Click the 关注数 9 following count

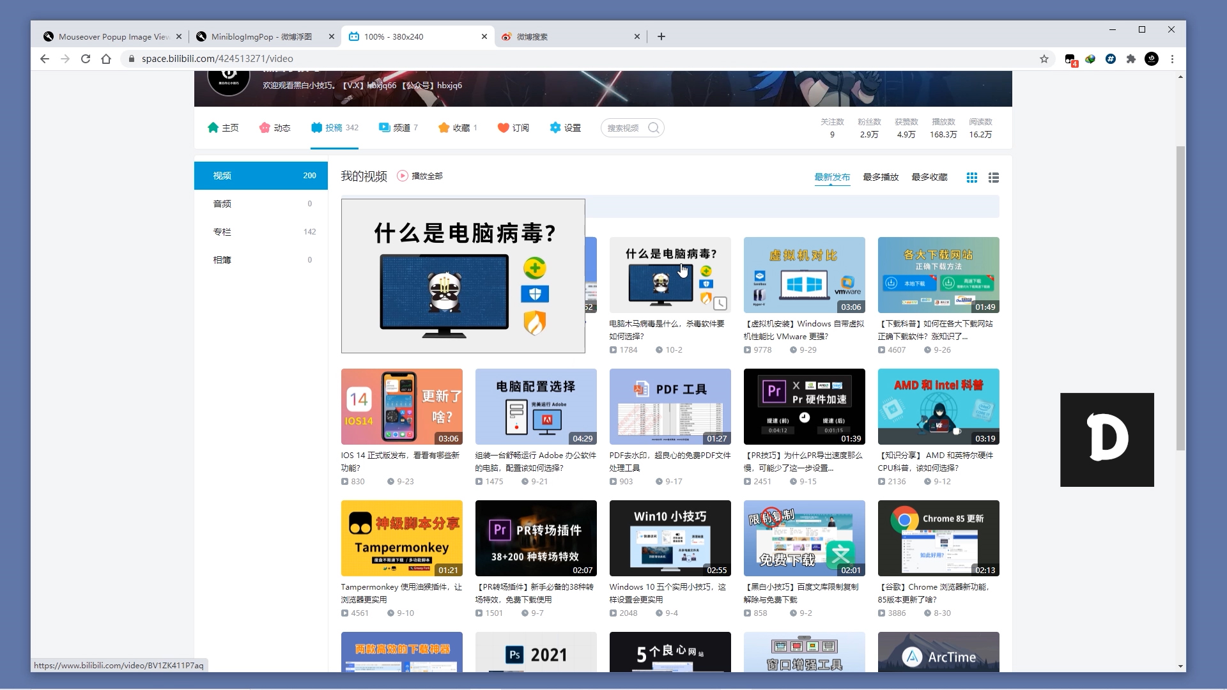pos(832,128)
